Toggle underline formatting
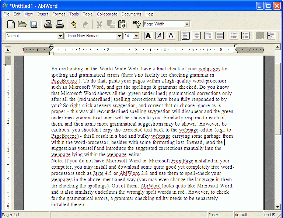This screenshot has width=283, height=218. pyautogui.click(x=171, y=36)
